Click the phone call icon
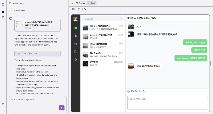The image size is (213, 114). 144,91
